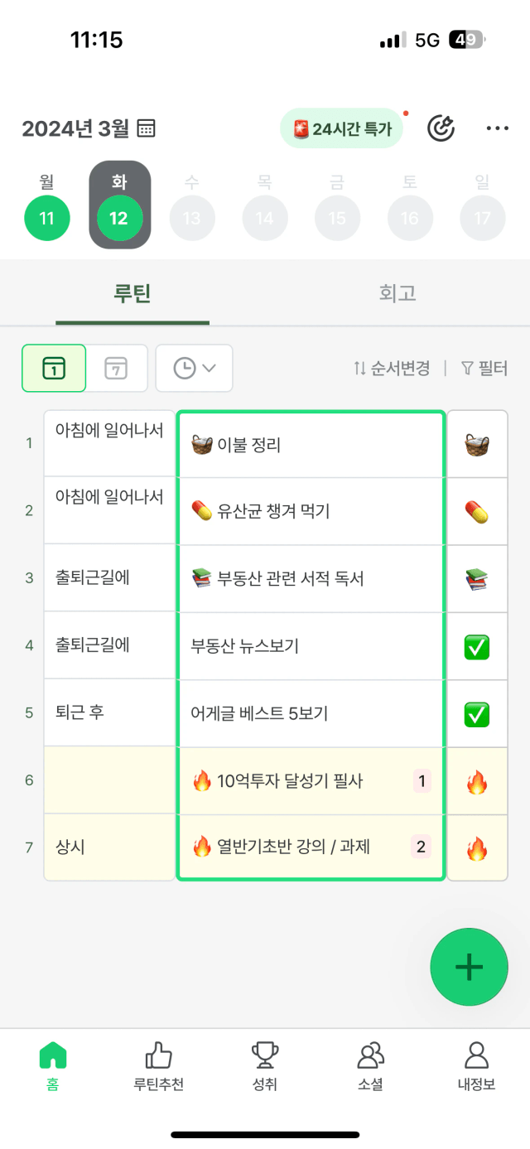
Task: Switch to daily view icon
Action: (54, 368)
